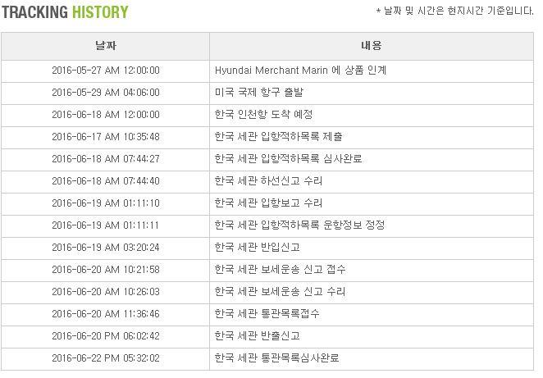Image resolution: width=543 pixels, height=378 pixels.
Task: Click the 2016-05-27 AM 12:00:00 date cell
Action: coord(105,71)
